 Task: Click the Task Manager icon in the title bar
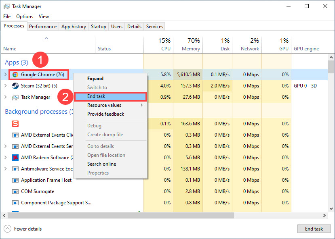(x=6, y=6)
